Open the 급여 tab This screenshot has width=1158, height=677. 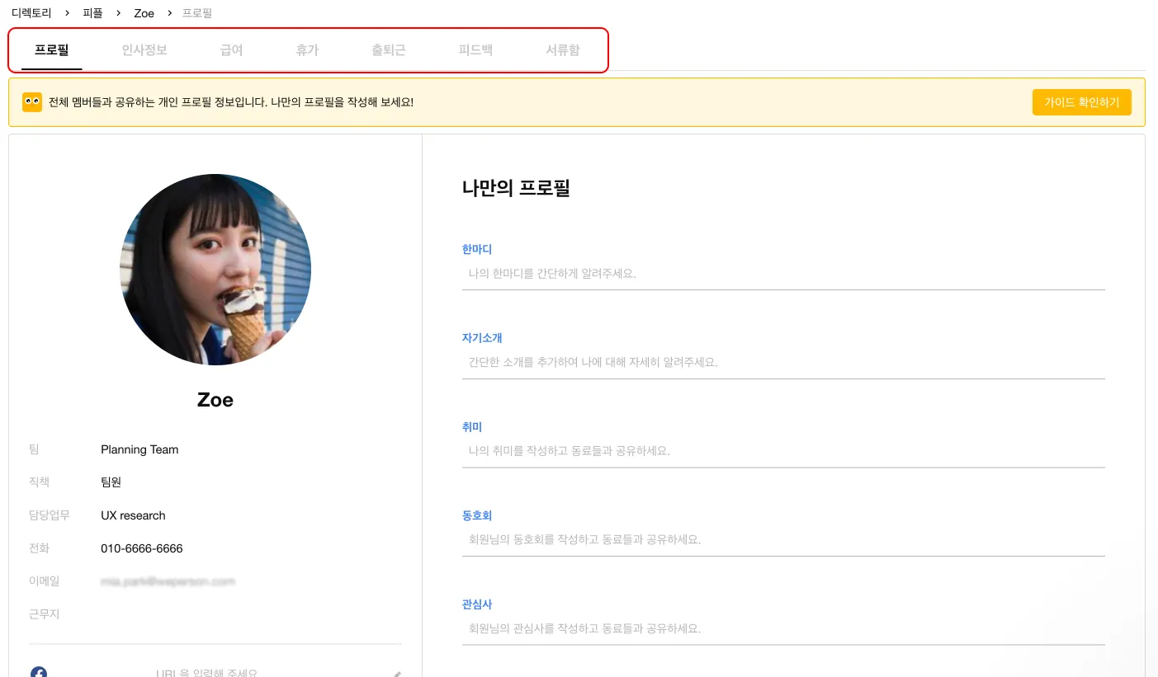231,49
